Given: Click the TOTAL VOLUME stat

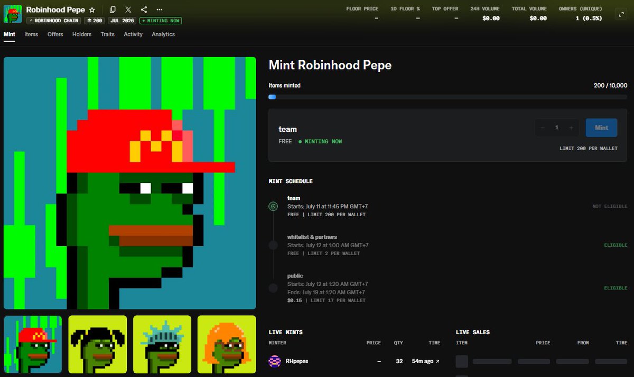Looking at the screenshot, I should coord(529,14).
